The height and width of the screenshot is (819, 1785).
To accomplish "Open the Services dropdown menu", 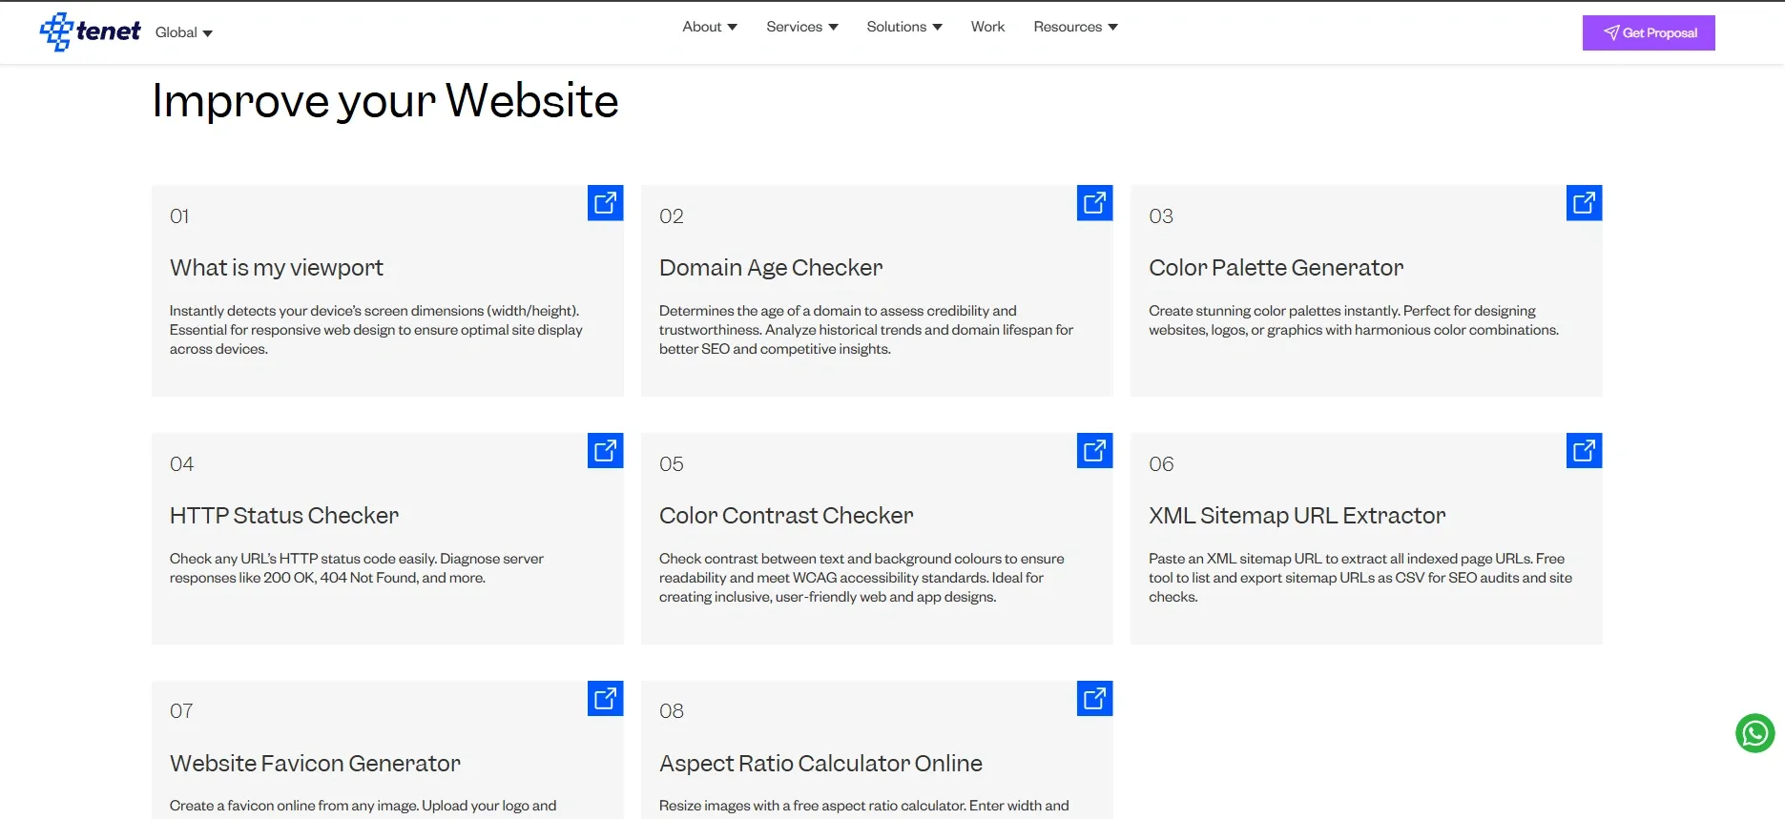I will point(801,27).
